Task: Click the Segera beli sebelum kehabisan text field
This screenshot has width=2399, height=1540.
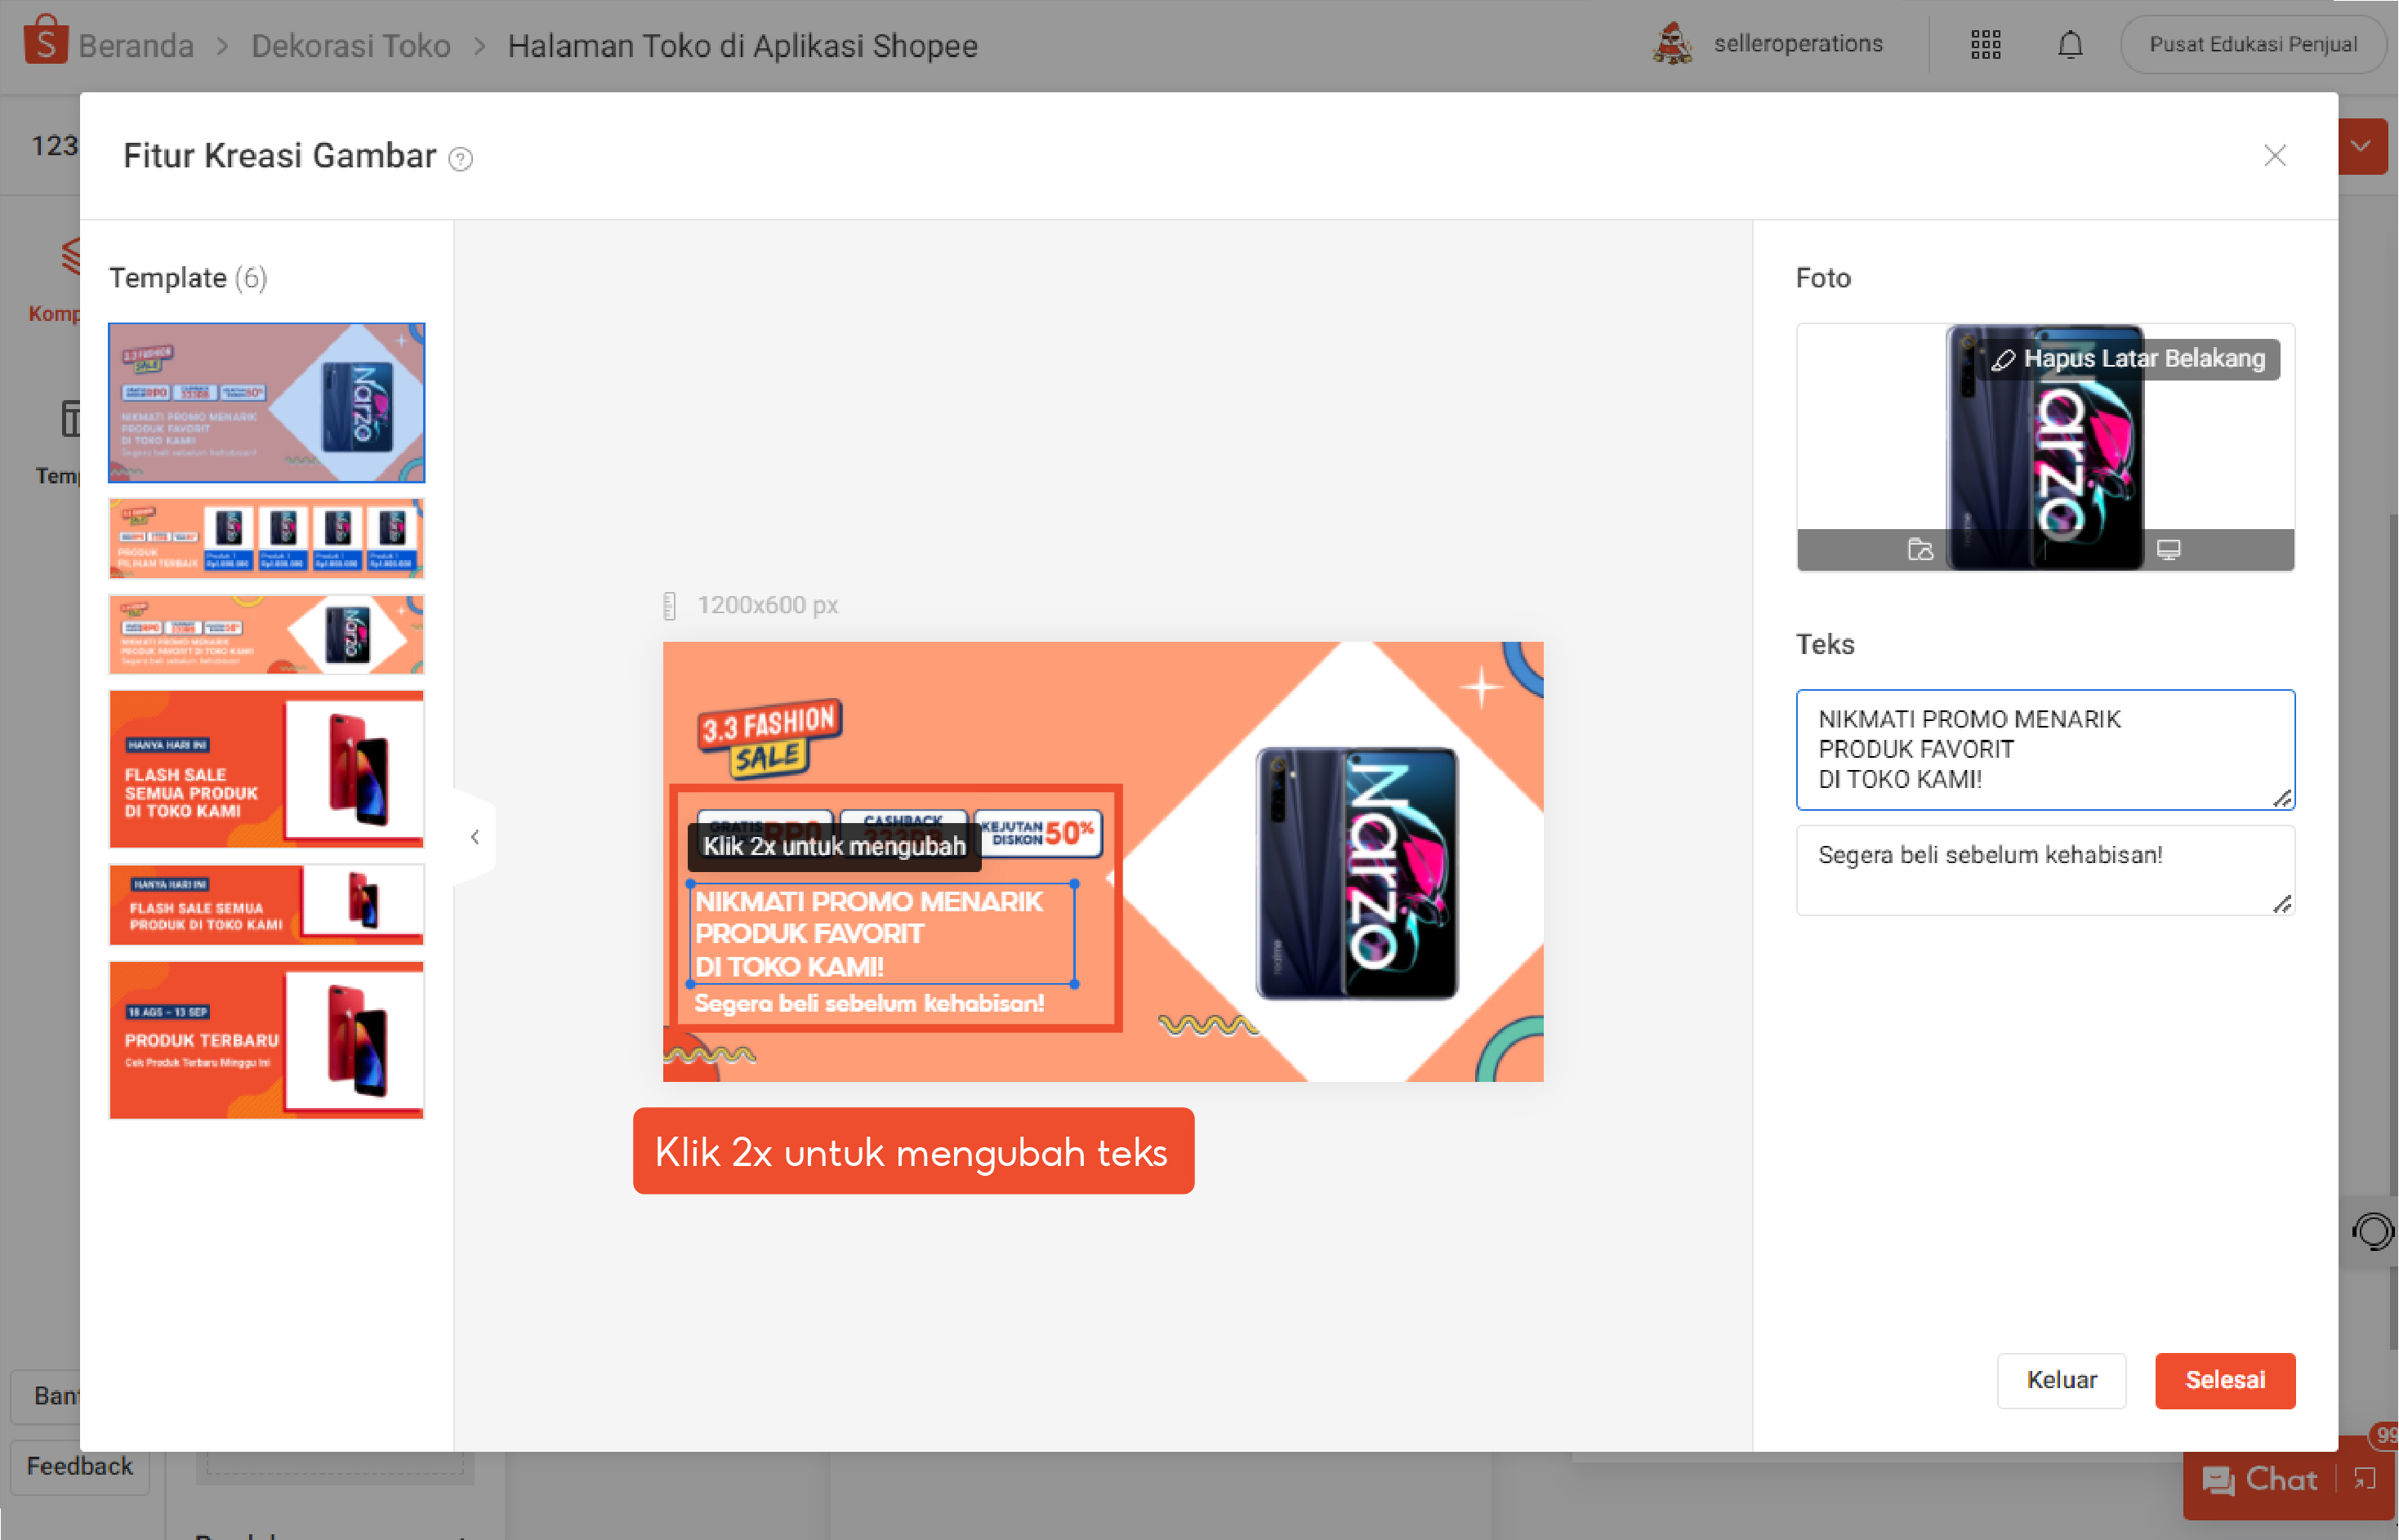Action: 2043,868
